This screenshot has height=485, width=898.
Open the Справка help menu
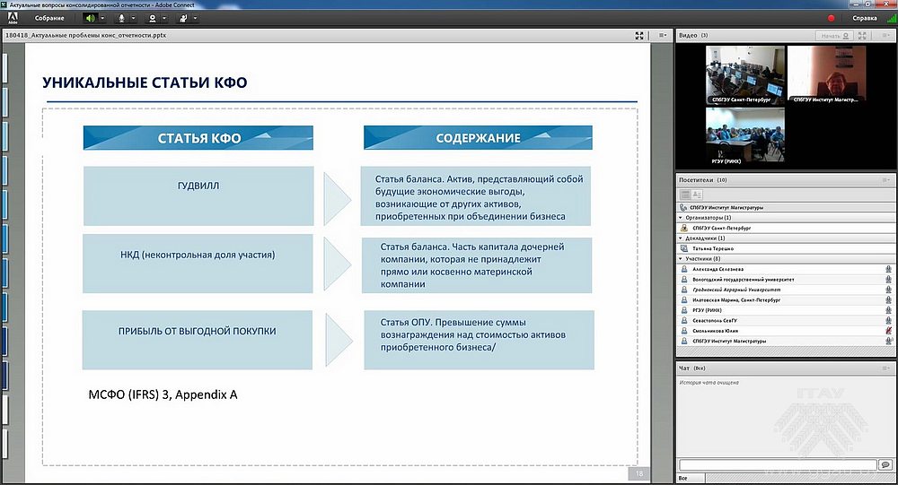pos(864,18)
